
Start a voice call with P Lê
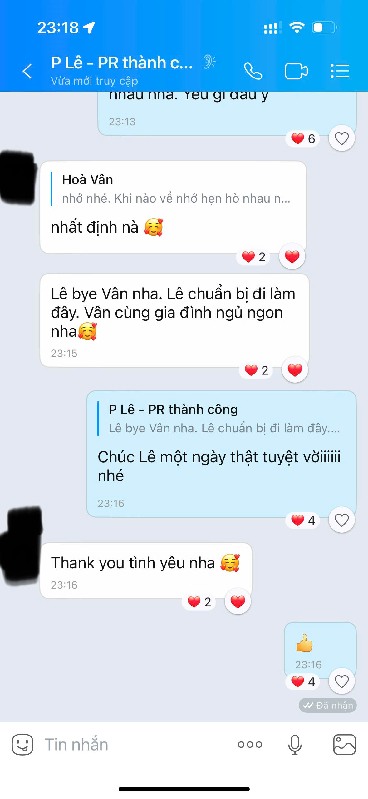[253, 71]
